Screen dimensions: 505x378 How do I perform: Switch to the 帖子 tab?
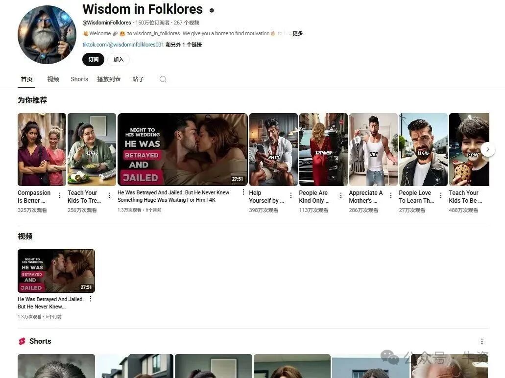click(138, 79)
